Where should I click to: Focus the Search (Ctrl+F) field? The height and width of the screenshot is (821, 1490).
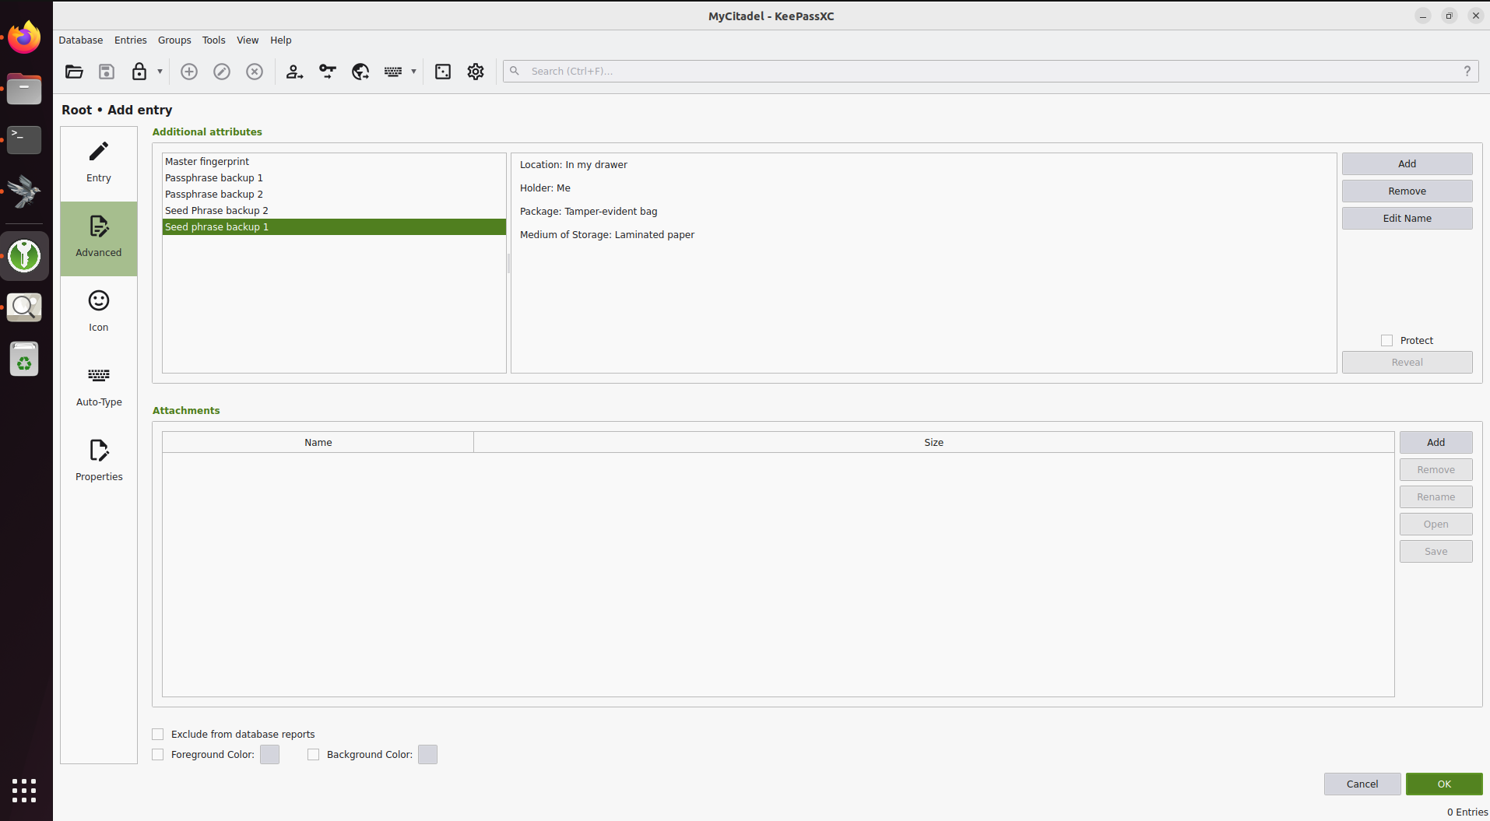991,71
